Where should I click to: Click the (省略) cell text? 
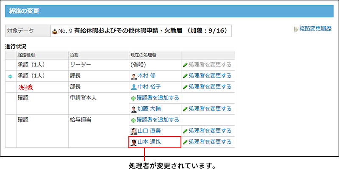click(138, 65)
